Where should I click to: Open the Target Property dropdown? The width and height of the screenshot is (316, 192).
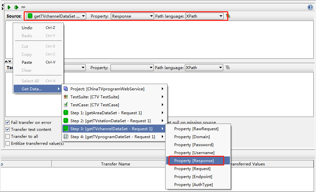point(132,68)
